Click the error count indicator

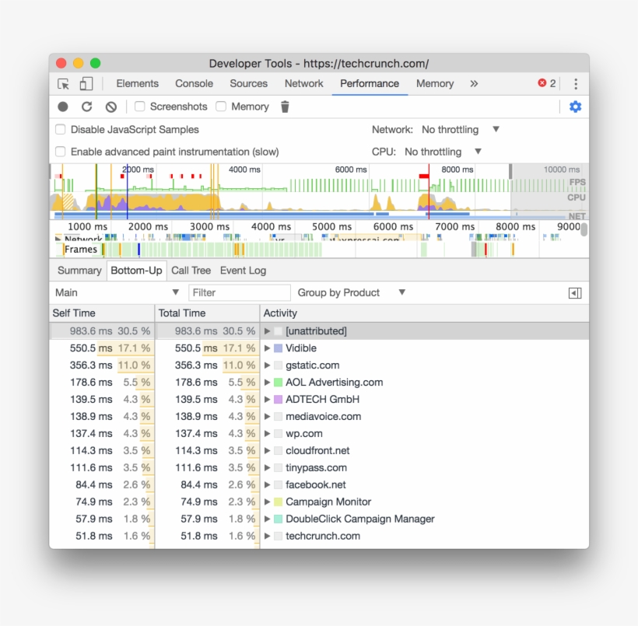[x=545, y=83]
